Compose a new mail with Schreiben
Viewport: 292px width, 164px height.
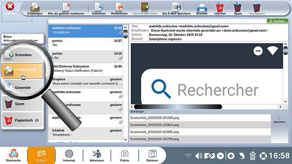[22, 55]
